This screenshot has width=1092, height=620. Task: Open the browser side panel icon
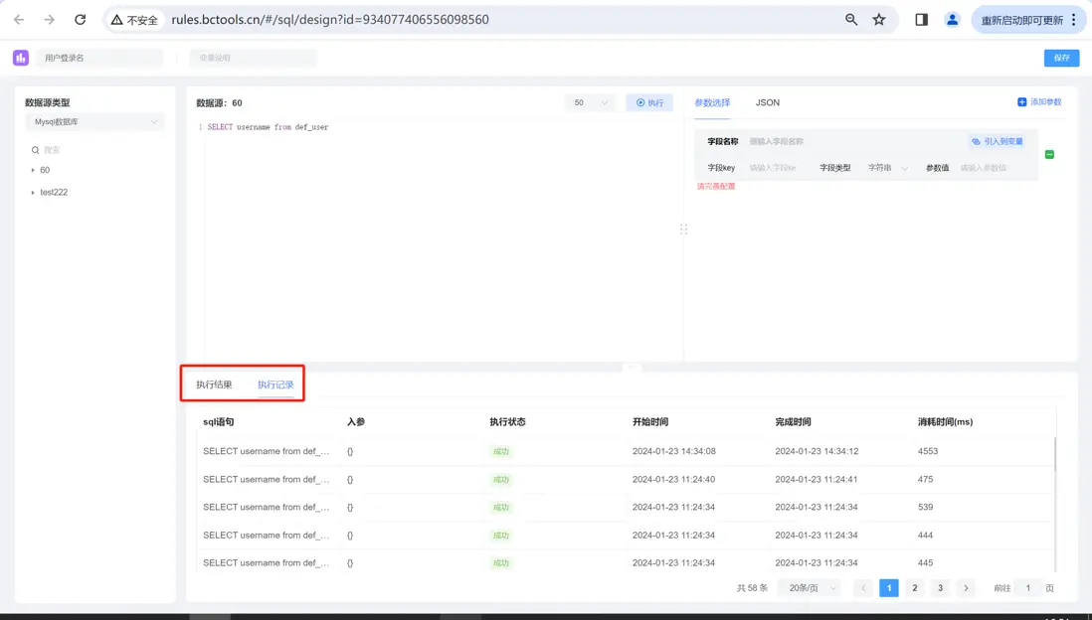921,20
